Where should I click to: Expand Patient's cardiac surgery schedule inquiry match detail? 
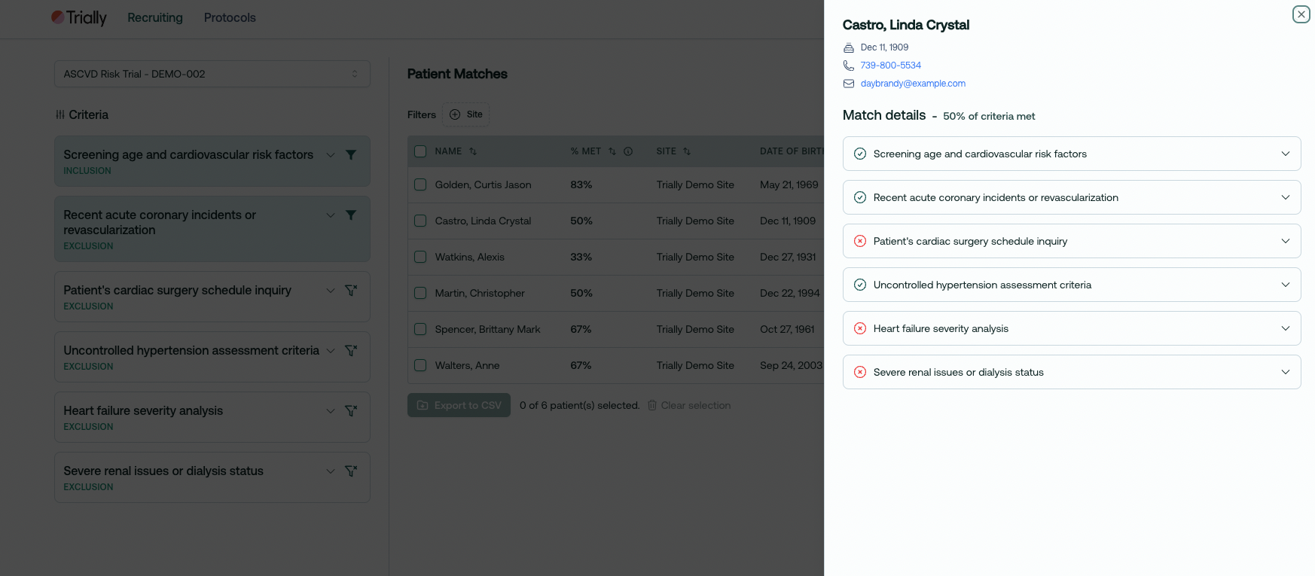click(1071, 241)
